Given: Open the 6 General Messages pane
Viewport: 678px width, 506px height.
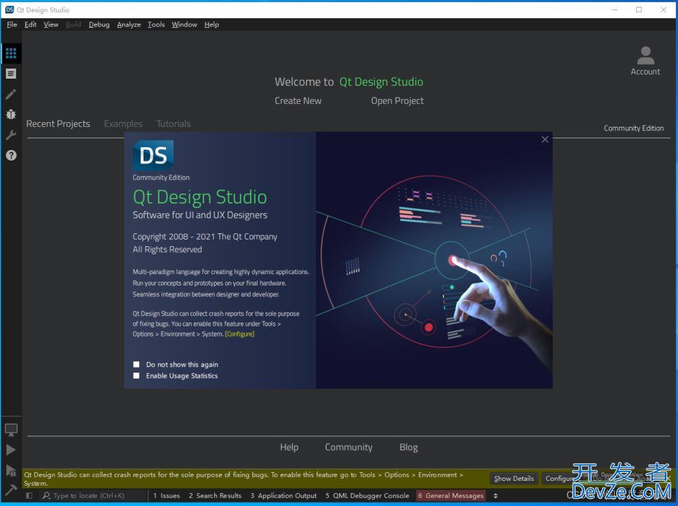Looking at the screenshot, I should click(451, 496).
